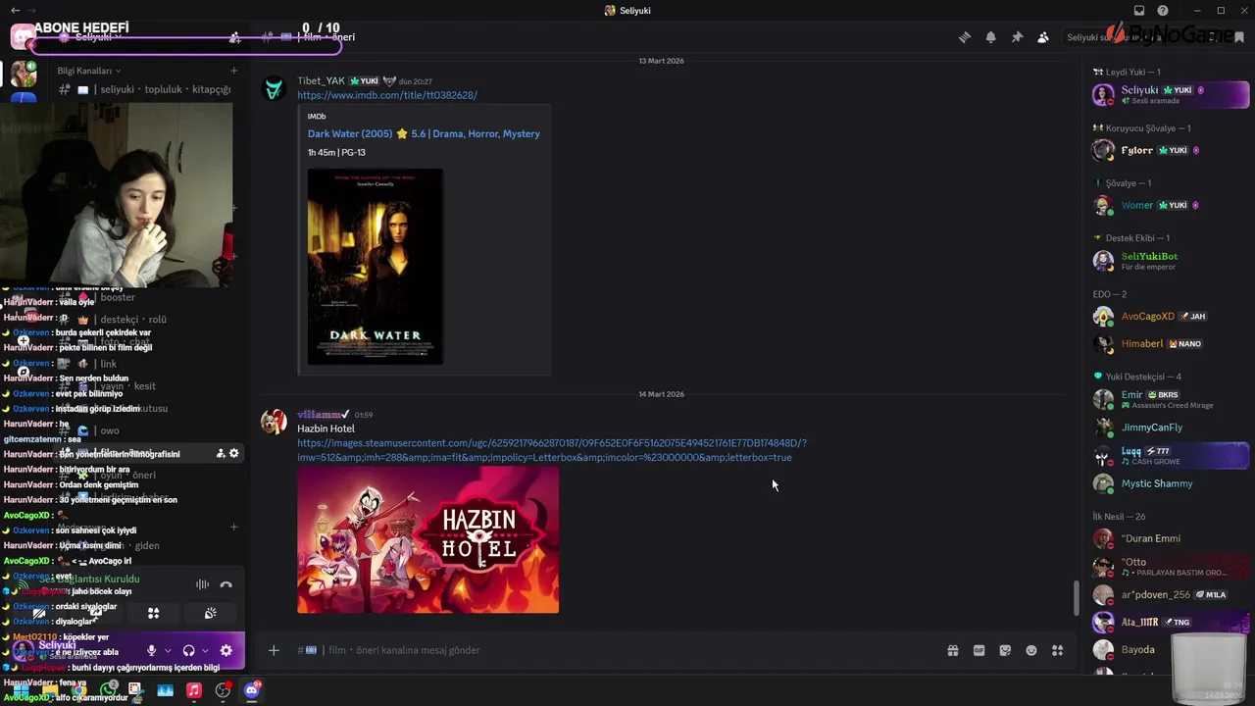Open member Seliyuki in Leydi Yuki
Screen dimensions: 1255x706
coord(1170,94)
